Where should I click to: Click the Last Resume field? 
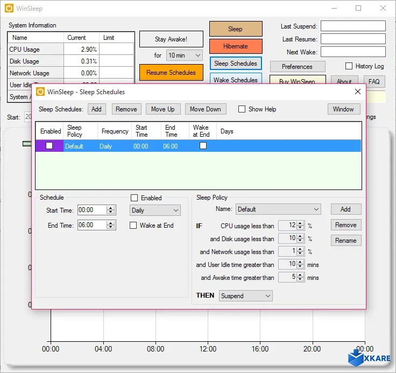tap(353, 39)
